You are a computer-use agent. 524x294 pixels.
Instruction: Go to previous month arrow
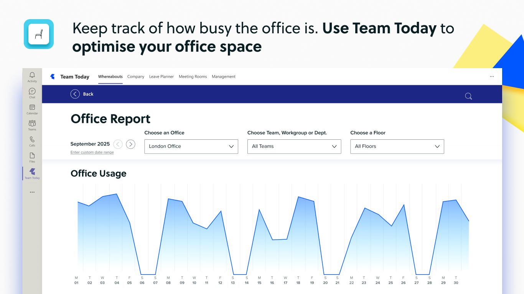[x=118, y=144]
